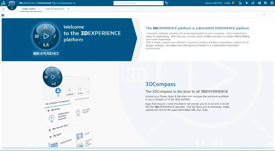Screen dimensions: 275x151
Task: Toggle the left side panel hamburger icon
Action: 3,9
